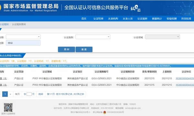Click the 重置 reset button
Screen dimensions: 194x116
point(84,49)
